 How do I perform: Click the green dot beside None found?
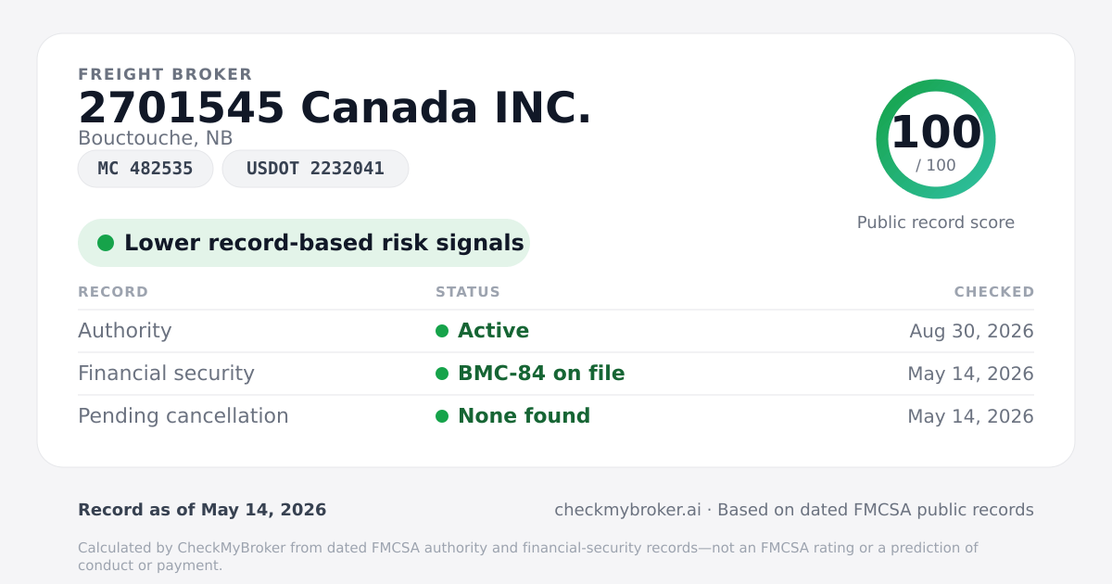(x=442, y=416)
